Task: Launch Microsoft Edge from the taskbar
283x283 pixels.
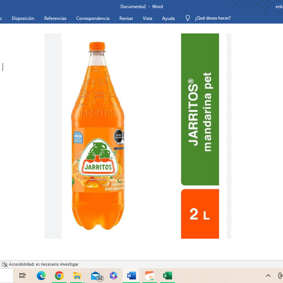Action: (x=41, y=276)
